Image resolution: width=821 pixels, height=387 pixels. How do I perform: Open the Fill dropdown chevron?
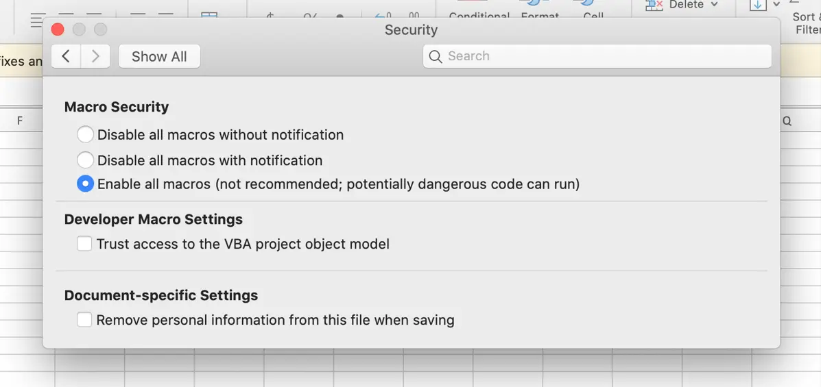click(x=776, y=5)
